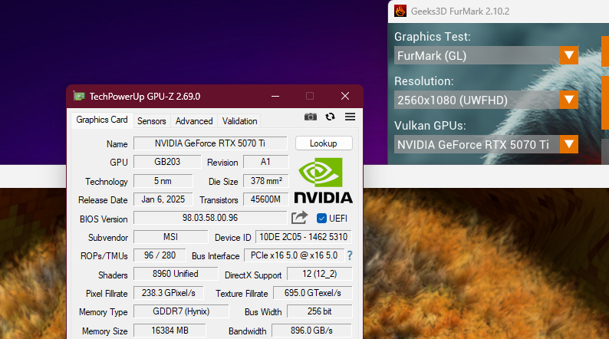
Task: Click the Name field NVIDIA GeForce RTX 5070 Ti
Action: (x=210, y=143)
